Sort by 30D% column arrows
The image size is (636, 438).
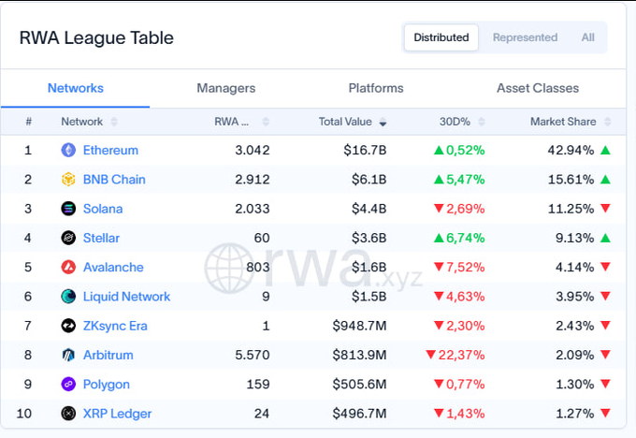point(482,122)
